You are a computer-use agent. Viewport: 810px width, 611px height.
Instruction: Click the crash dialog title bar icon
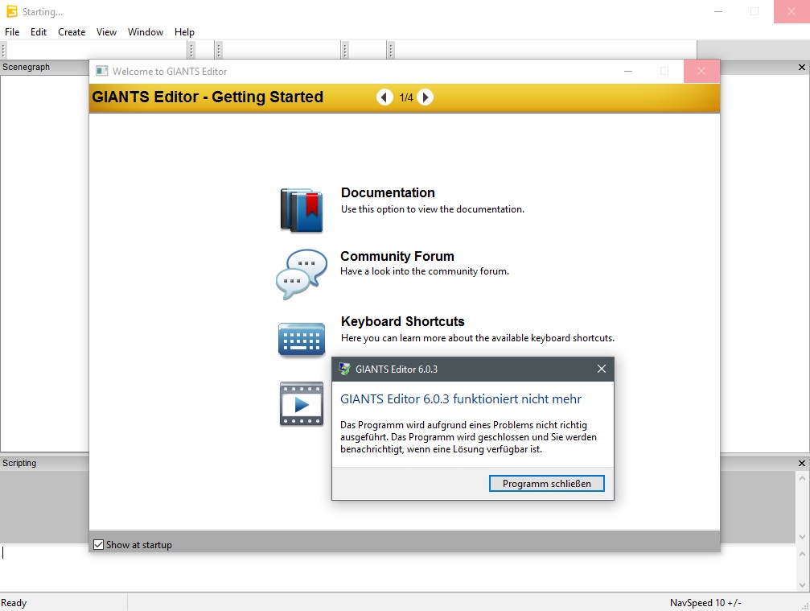pos(344,369)
